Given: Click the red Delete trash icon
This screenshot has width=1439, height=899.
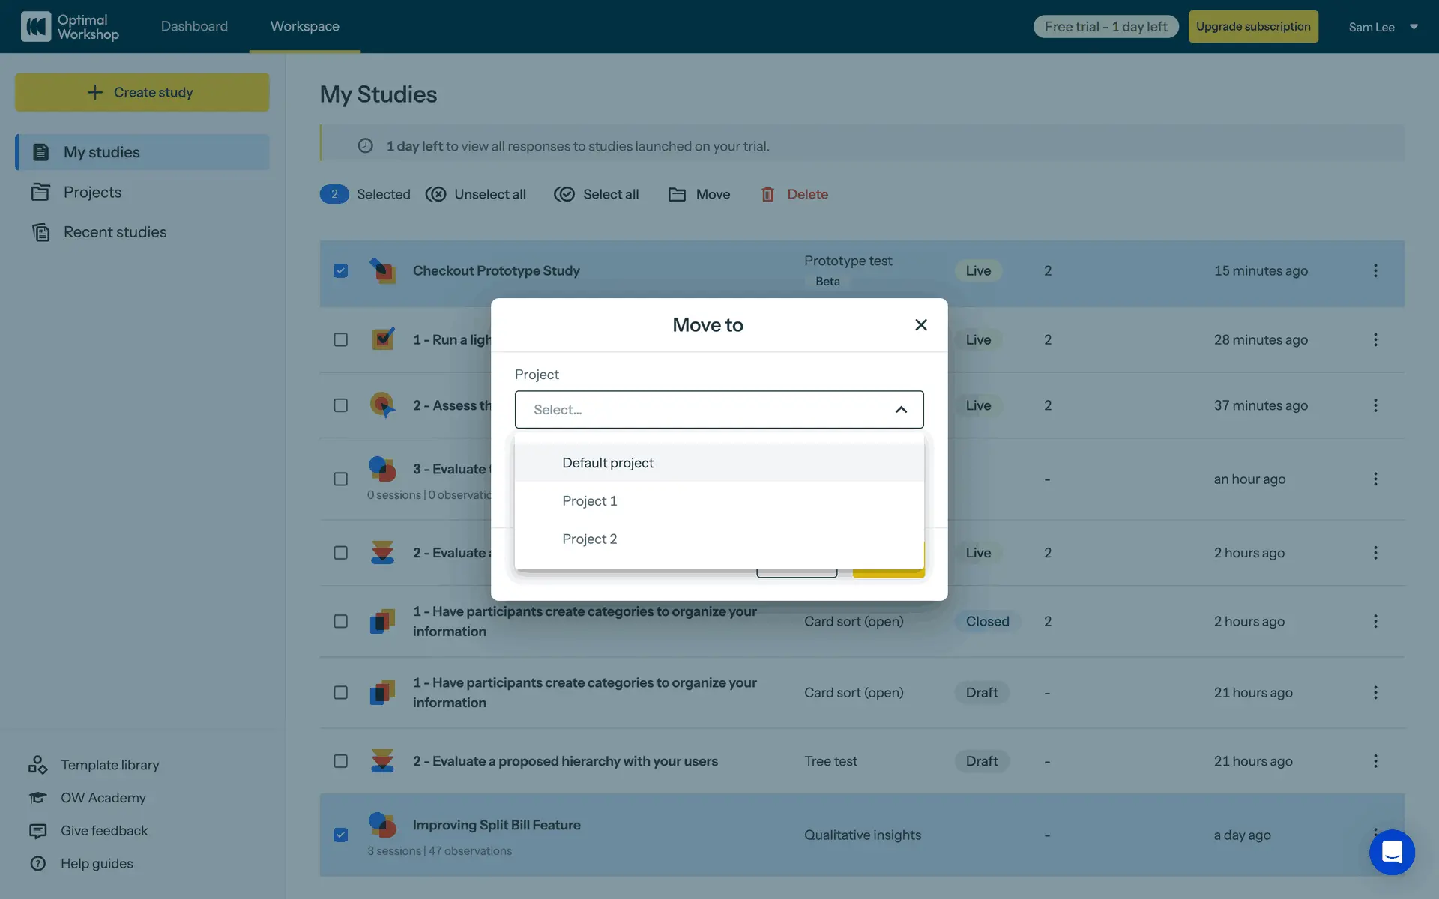Looking at the screenshot, I should (767, 195).
